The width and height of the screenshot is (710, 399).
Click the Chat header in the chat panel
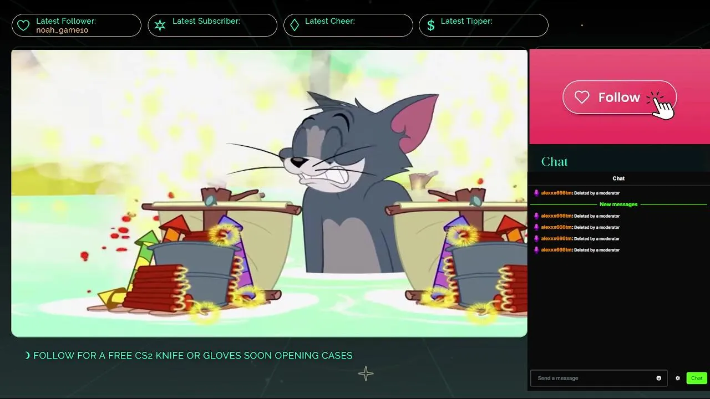coord(618,178)
